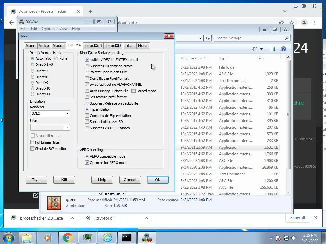Open the Explorer address history dropdown
The width and height of the screenshot is (326, 244).
tap(200, 38)
